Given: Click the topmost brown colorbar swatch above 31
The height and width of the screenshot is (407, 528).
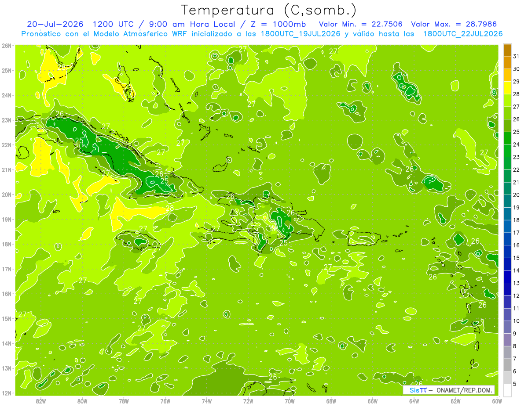Looking at the screenshot, I should tap(507, 50).
